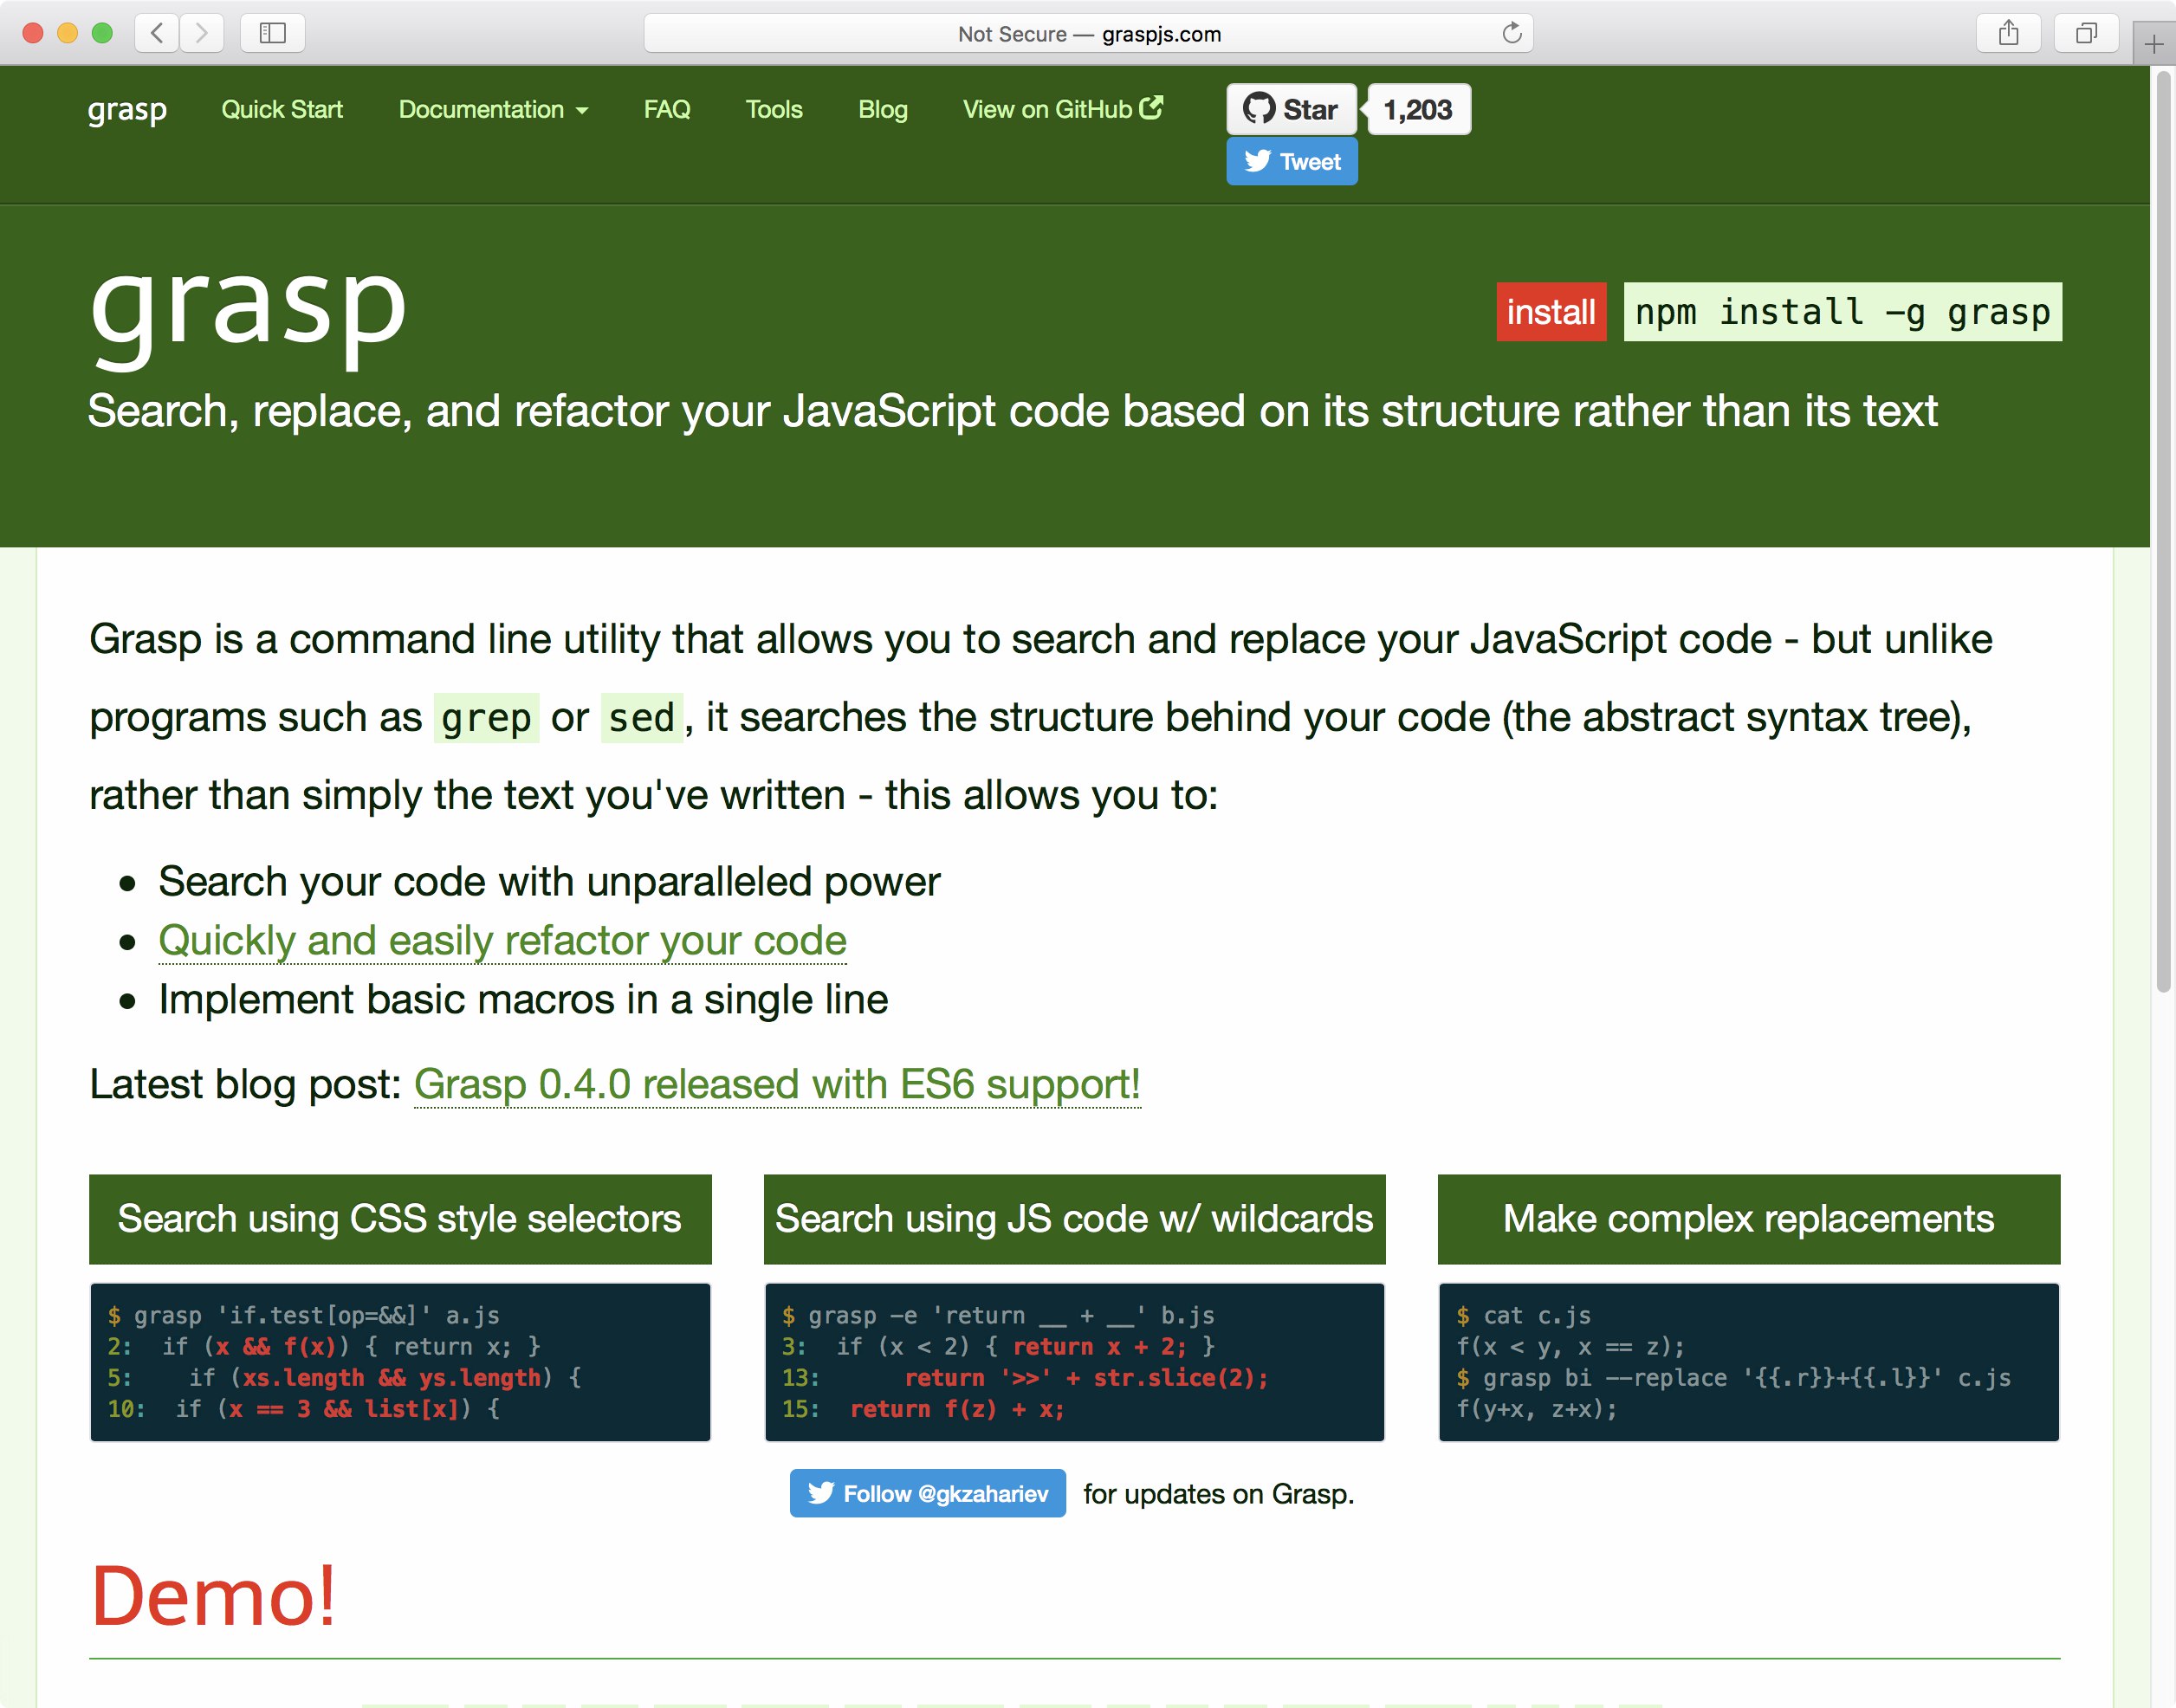The image size is (2176, 1708).
Task: Click the 'for updates on Grasp.' text
Action: click(1218, 1494)
